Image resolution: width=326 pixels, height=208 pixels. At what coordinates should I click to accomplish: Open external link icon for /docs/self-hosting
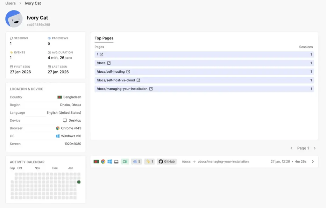pyautogui.click(x=128, y=72)
